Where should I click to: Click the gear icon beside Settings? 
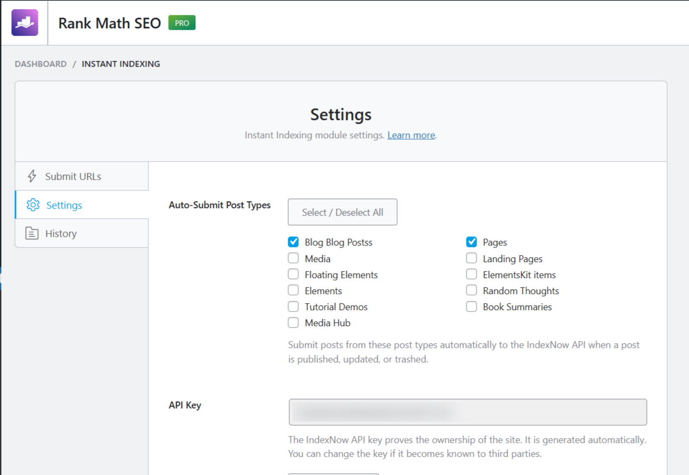tap(33, 205)
